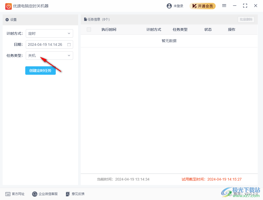263x200 pixels.
Task: Expand the 任务类型 dropdown showing 关机
Action: click(x=49, y=56)
